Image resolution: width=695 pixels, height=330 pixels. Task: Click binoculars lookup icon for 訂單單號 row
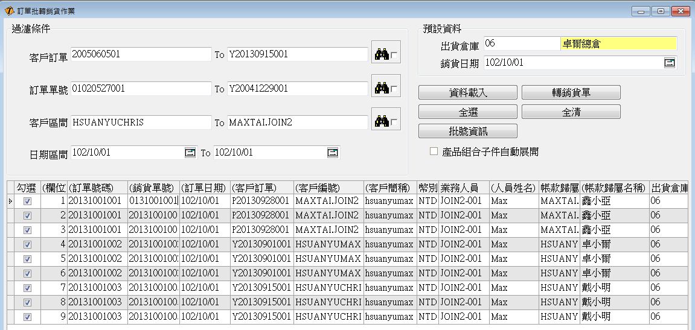tap(382, 88)
